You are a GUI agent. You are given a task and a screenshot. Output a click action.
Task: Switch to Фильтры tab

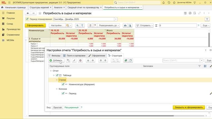(x=54, y=56)
